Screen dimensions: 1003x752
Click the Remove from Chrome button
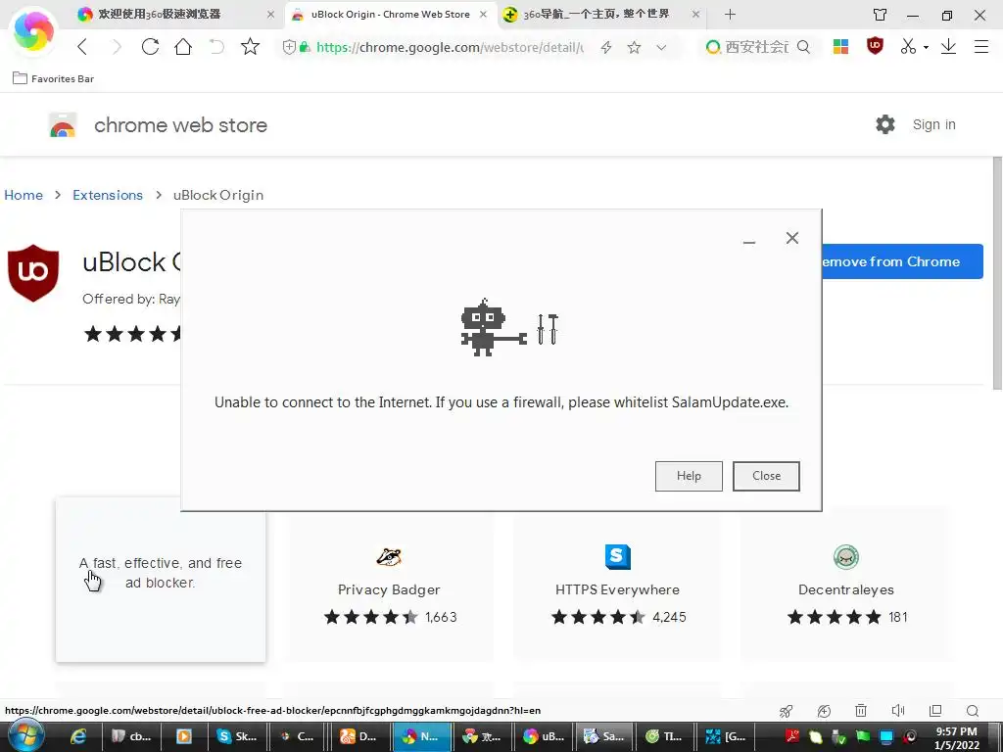[902, 261]
